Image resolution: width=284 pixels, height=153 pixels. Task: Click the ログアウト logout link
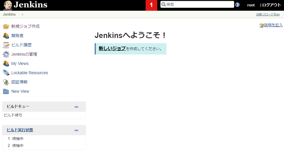[x=272, y=5]
